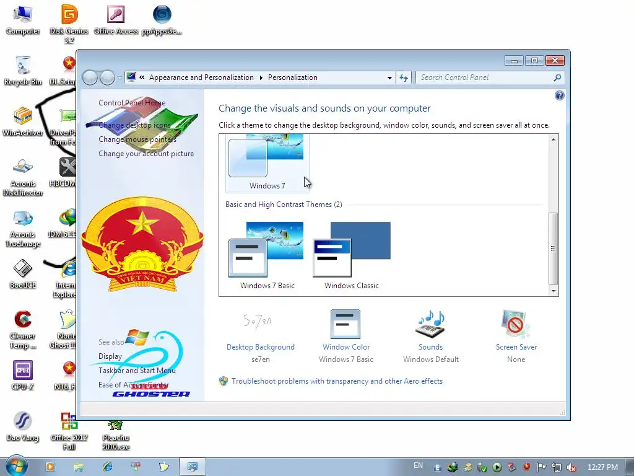The width and height of the screenshot is (634, 476).
Task: Select the Windows Classic theme
Action: tap(352, 255)
